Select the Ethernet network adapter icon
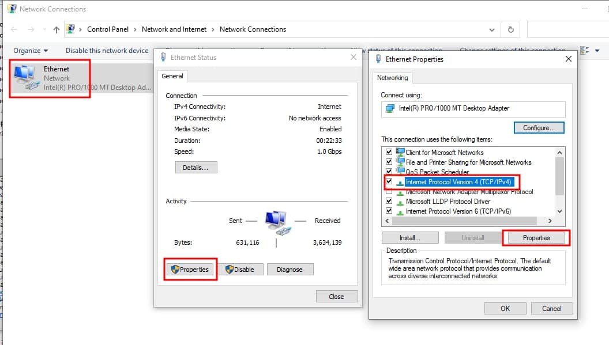609x345 pixels. click(24, 77)
